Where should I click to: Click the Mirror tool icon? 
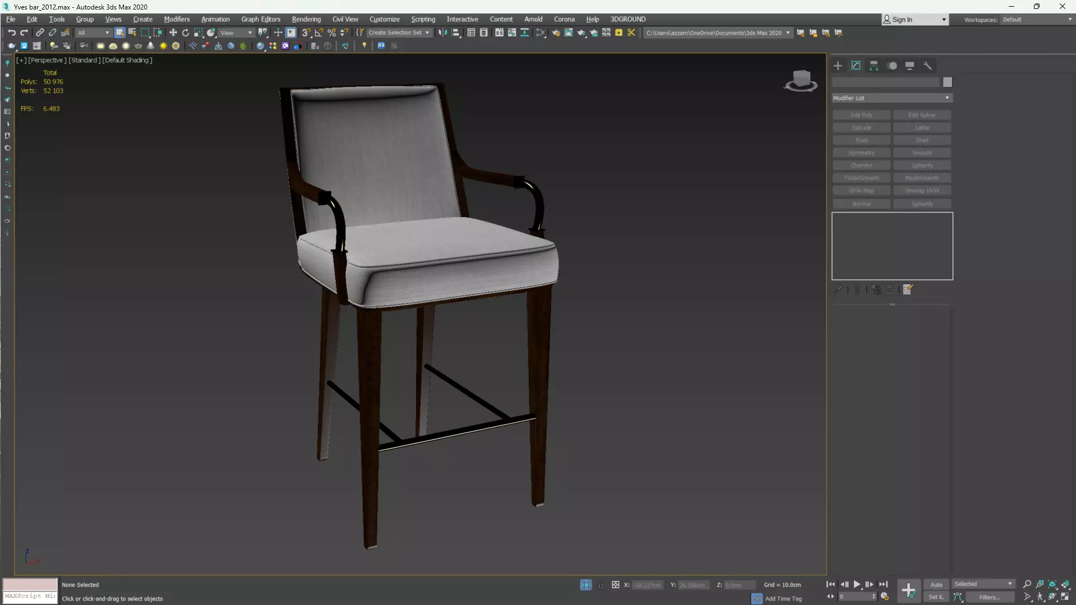[x=443, y=33]
